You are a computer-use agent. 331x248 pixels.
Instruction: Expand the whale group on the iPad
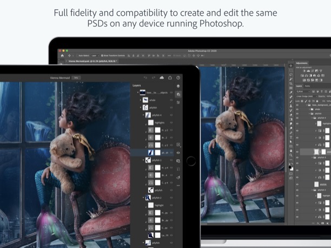pyautogui.click(x=141, y=100)
